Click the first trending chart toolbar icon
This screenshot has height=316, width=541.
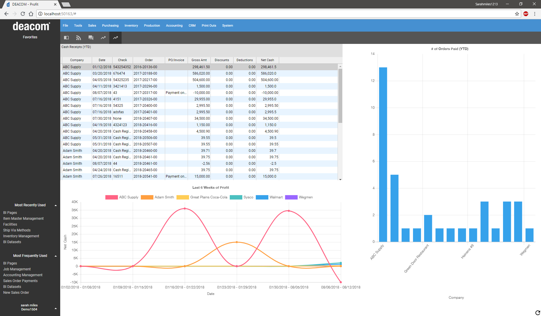coord(103,38)
